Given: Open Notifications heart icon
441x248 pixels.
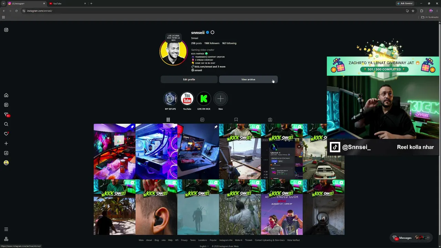Looking at the screenshot, I should [6, 134].
